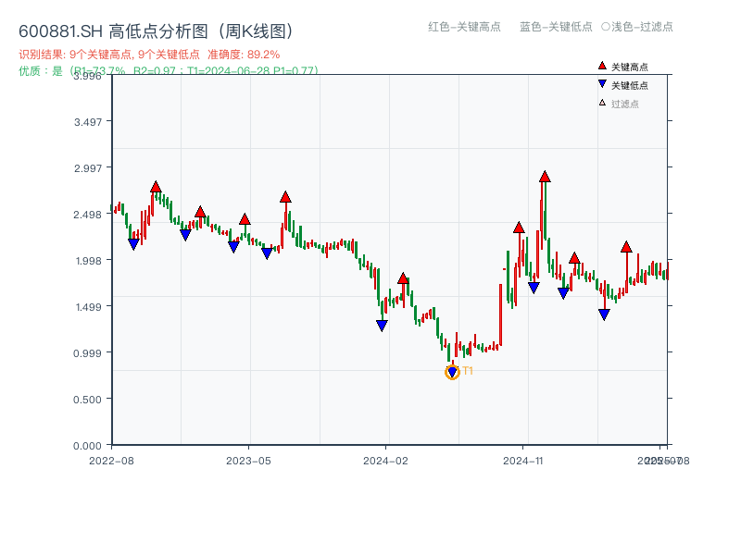Click the 2023-05 x-axis date label
The height and width of the screenshot is (555, 741).
point(248,460)
